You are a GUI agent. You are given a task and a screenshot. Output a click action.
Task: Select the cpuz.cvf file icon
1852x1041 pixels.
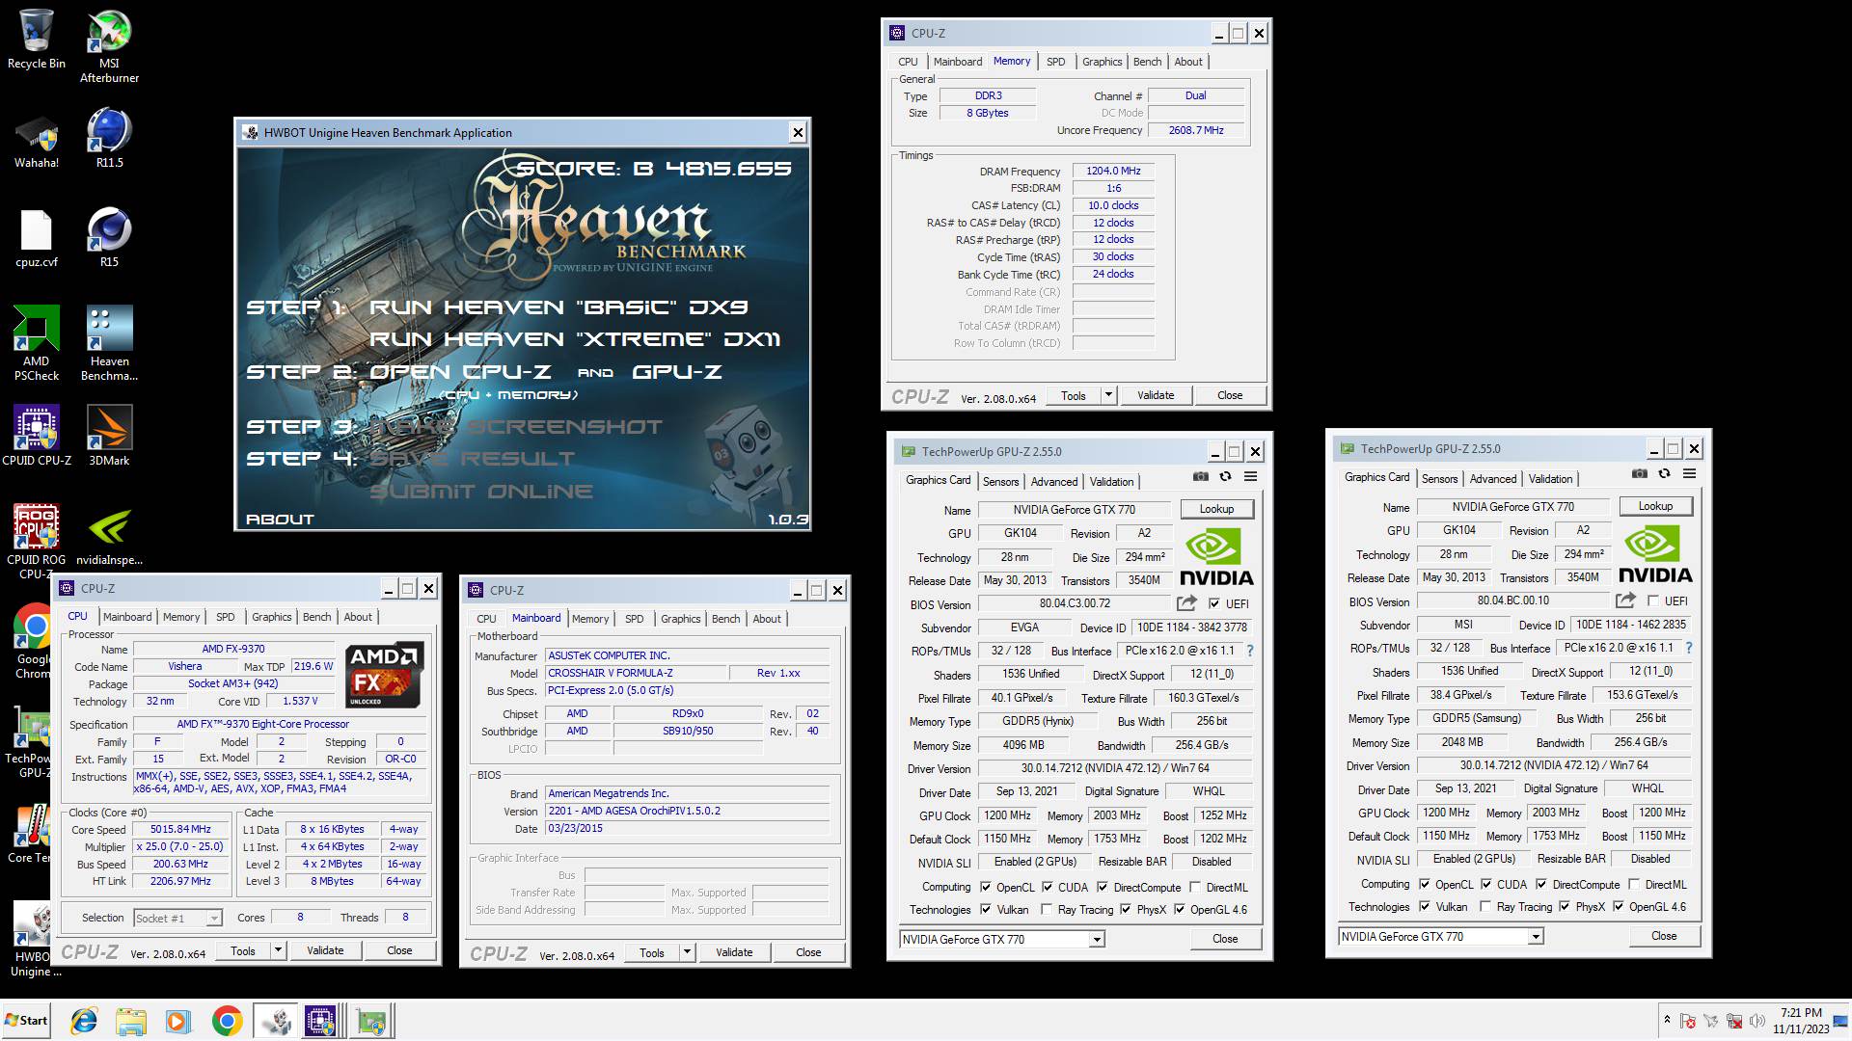36,238
